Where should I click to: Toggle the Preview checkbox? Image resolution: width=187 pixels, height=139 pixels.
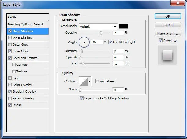coord(160,41)
